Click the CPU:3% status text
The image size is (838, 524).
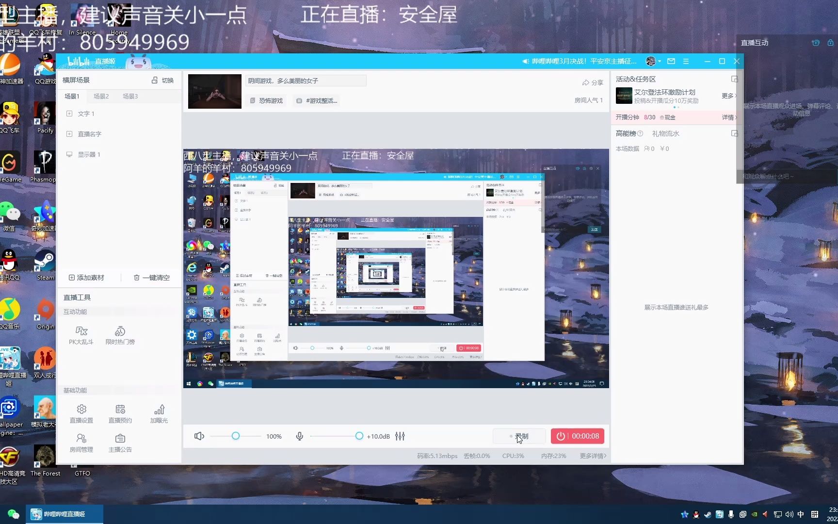tap(513, 456)
